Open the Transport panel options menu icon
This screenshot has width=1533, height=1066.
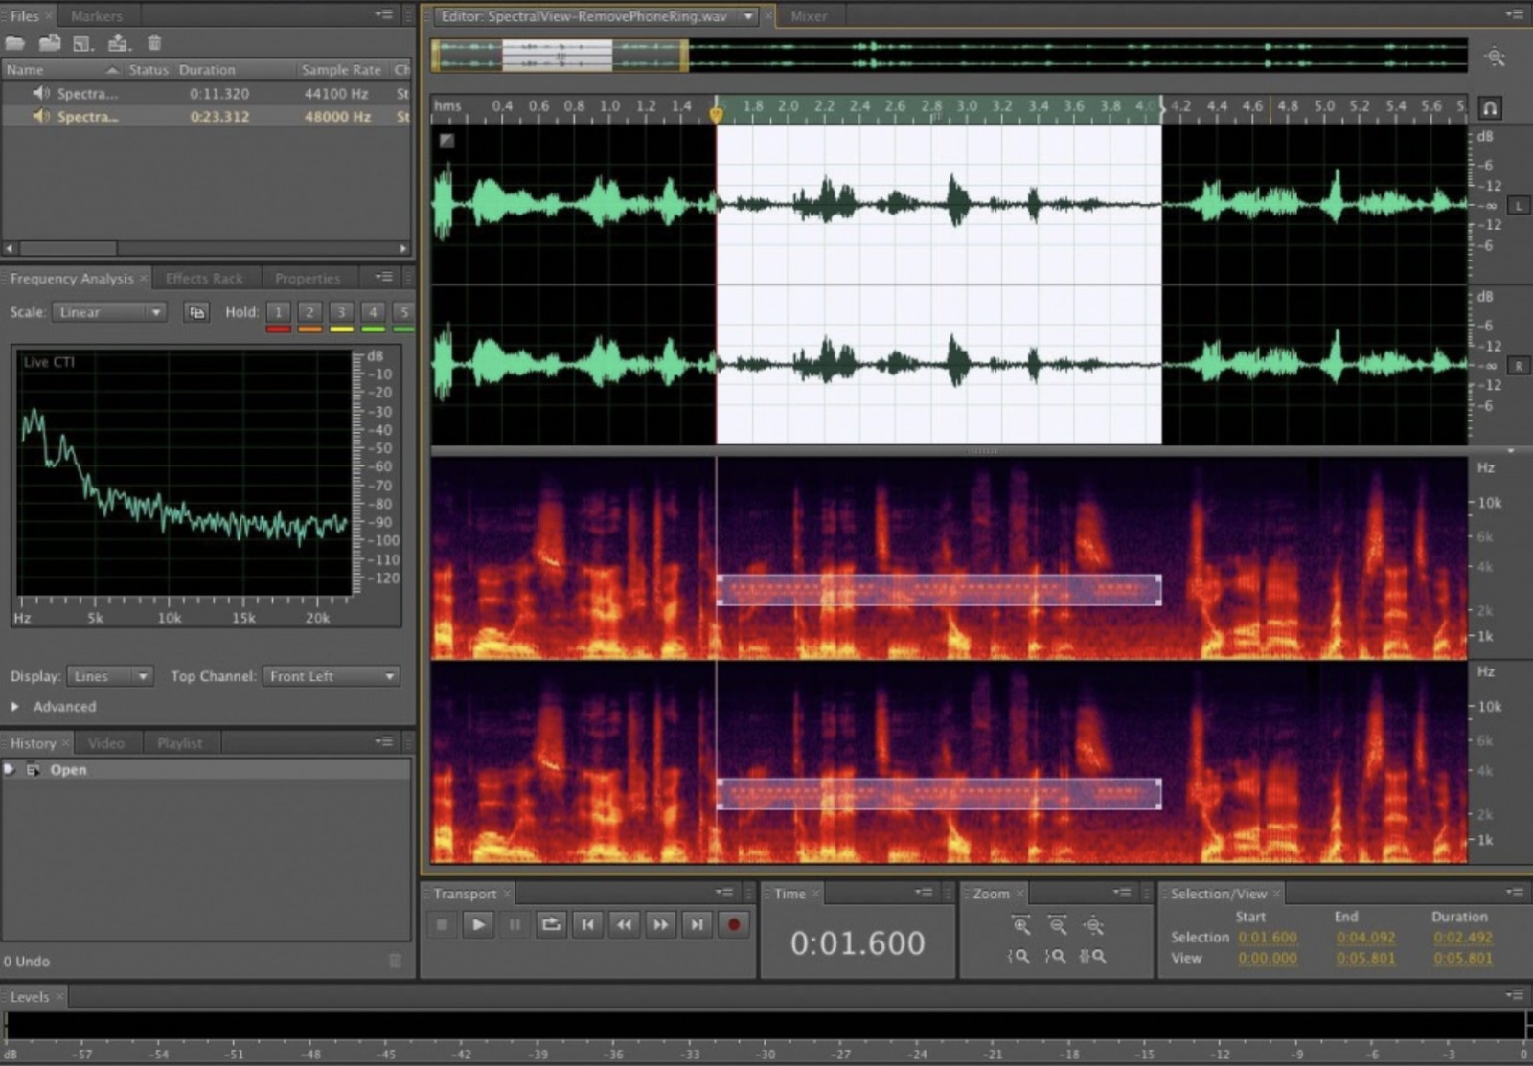pos(725,893)
